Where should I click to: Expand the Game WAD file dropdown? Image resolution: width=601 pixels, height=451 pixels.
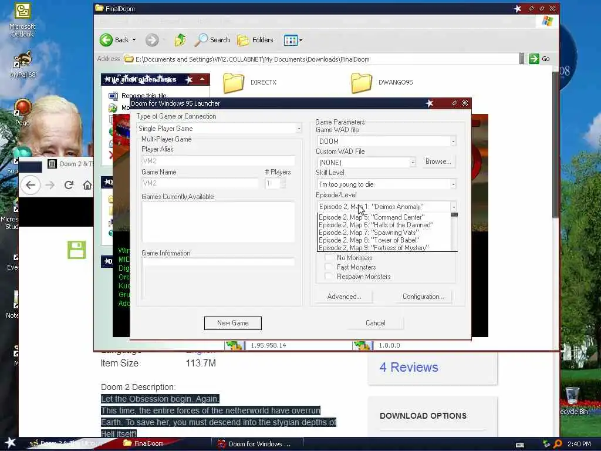click(x=453, y=142)
